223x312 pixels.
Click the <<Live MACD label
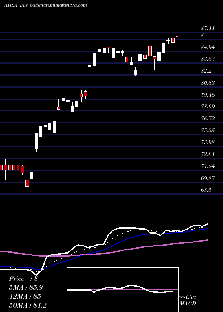click(x=188, y=300)
